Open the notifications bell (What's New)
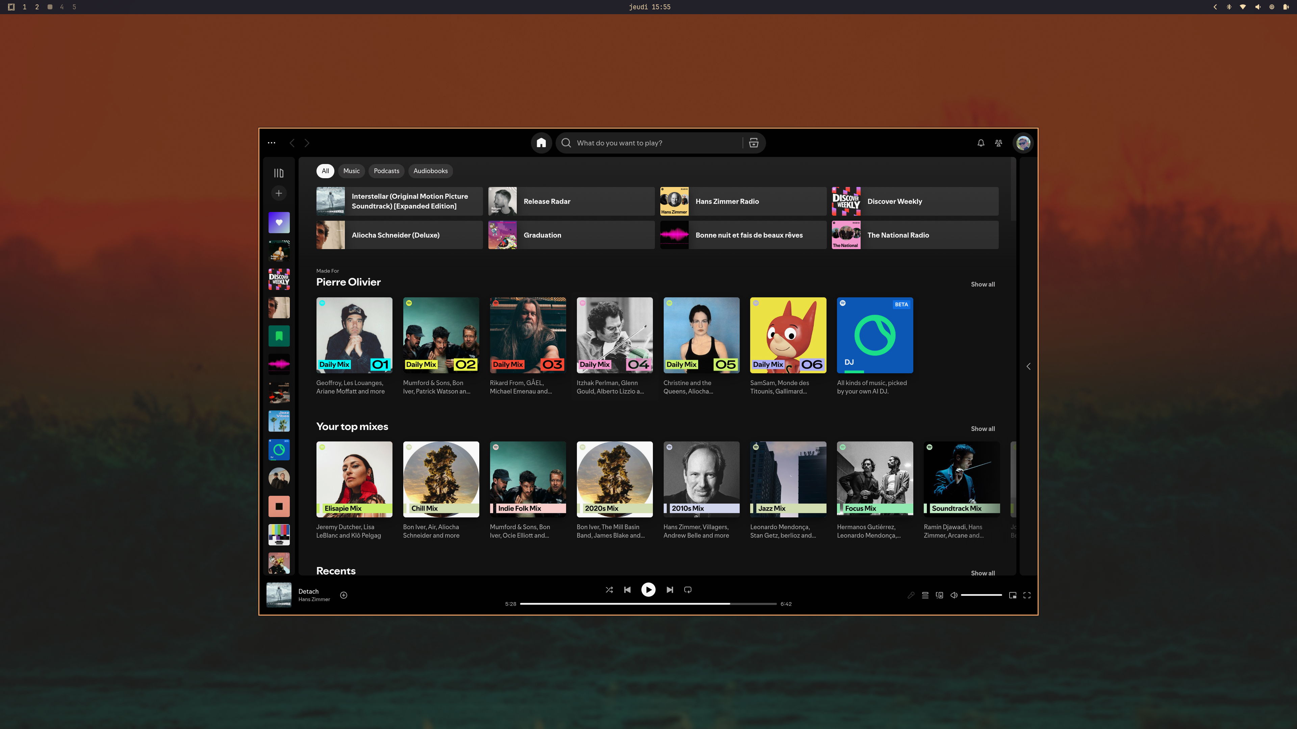 tap(981, 143)
